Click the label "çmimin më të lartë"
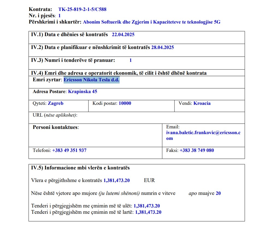The height and width of the screenshot is (225, 254). pos(112,212)
